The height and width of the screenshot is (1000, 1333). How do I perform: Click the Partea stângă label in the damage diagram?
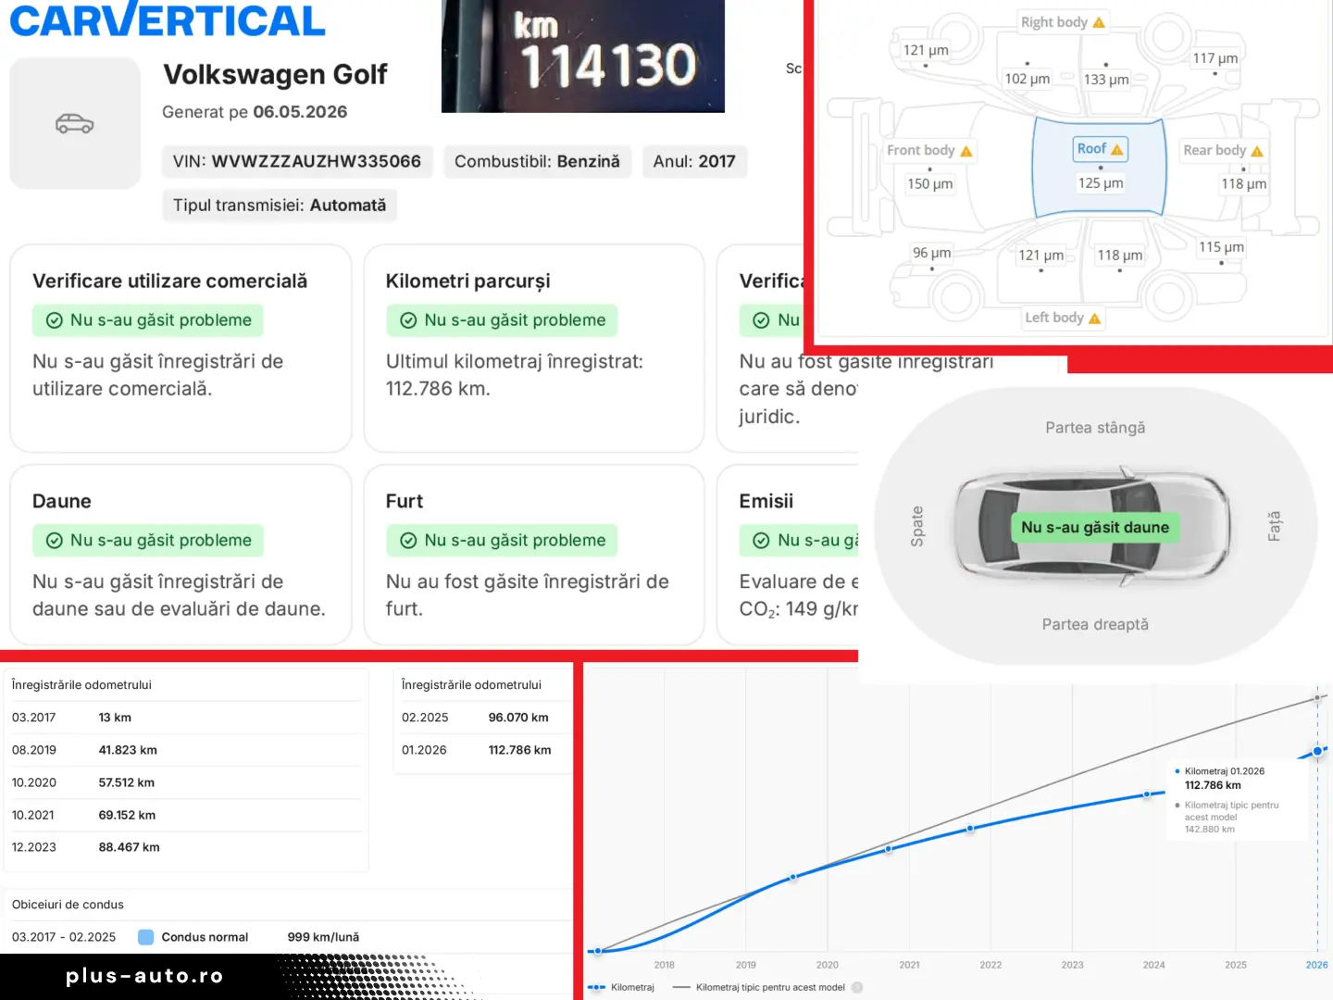tap(1095, 428)
